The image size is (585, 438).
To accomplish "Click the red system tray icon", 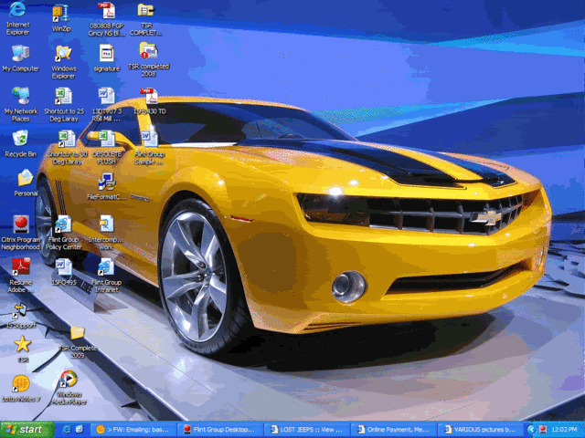I will point(543,430).
